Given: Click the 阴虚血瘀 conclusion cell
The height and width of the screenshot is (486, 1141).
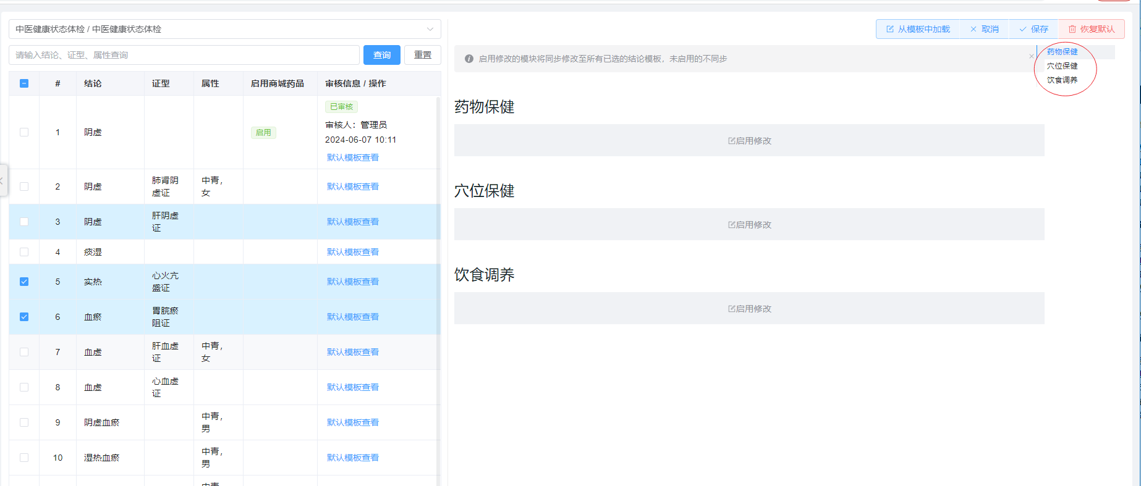Looking at the screenshot, I should (x=110, y=422).
